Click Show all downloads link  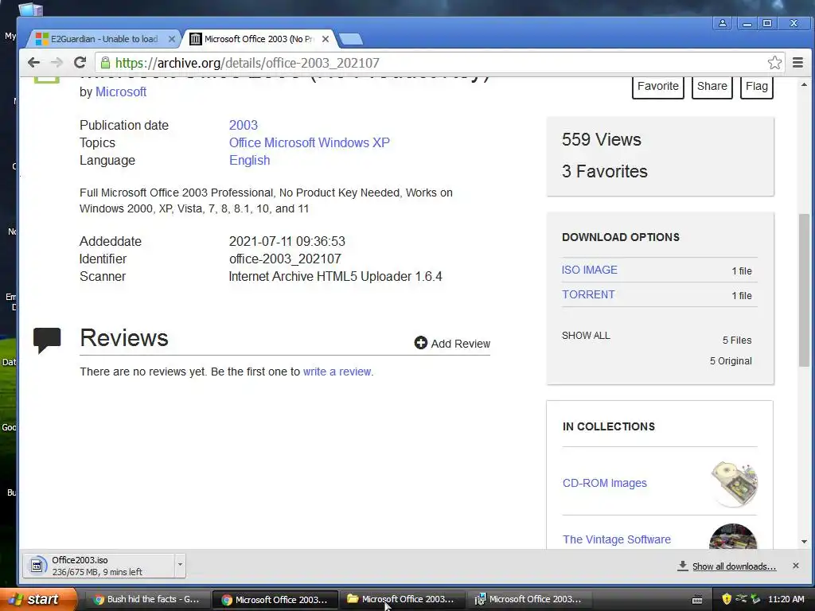[x=734, y=566]
